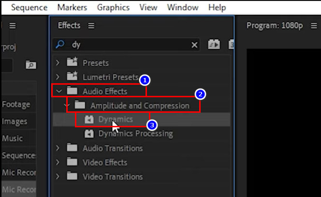Clear the Effects search text
Image resolution: width=321 pixels, height=197 pixels.
point(194,45)
